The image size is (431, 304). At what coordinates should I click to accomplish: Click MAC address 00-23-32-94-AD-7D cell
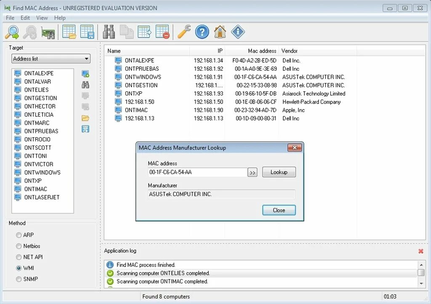pyautogui.click(x=255, y=110)
